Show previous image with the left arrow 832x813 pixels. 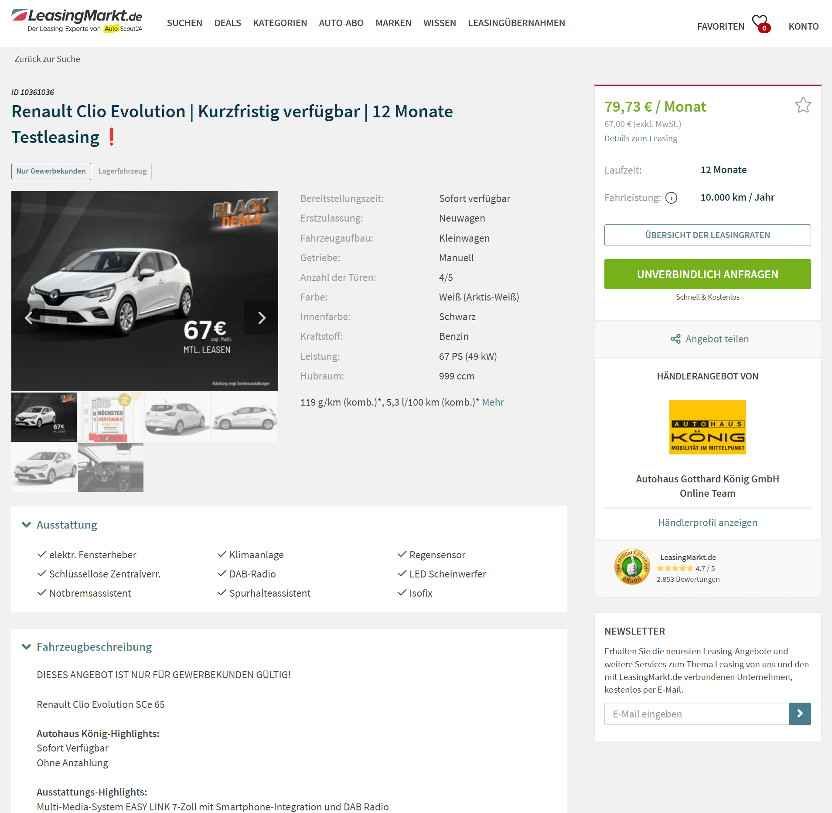click(28, 318)
